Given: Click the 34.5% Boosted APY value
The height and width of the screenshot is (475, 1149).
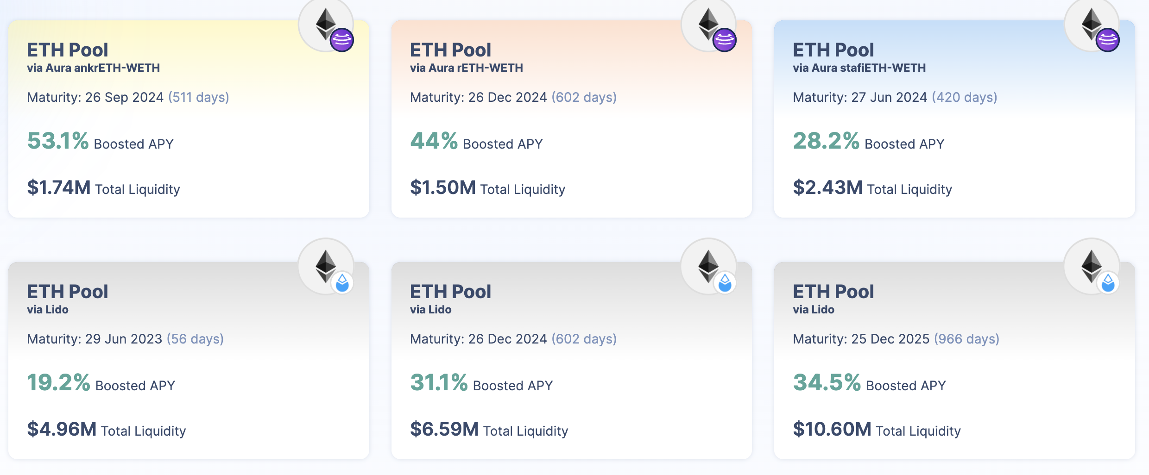Looking at the screenshot, I should pos(827,383).
